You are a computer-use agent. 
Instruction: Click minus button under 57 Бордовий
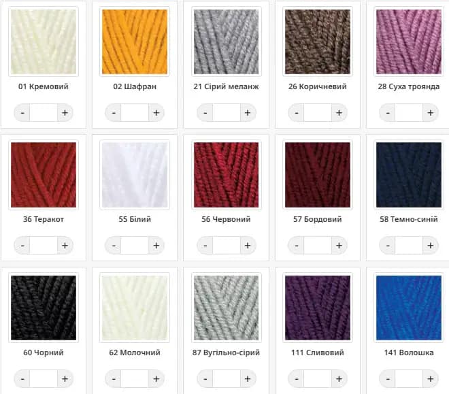pos(297,246)
